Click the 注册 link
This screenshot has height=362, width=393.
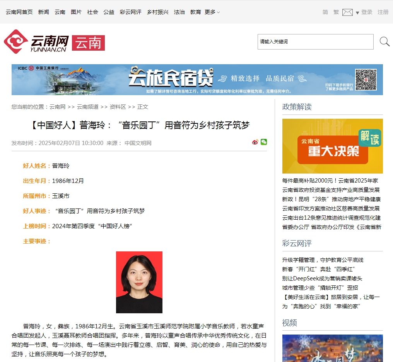pyautogui.click(x=383, y=12)
